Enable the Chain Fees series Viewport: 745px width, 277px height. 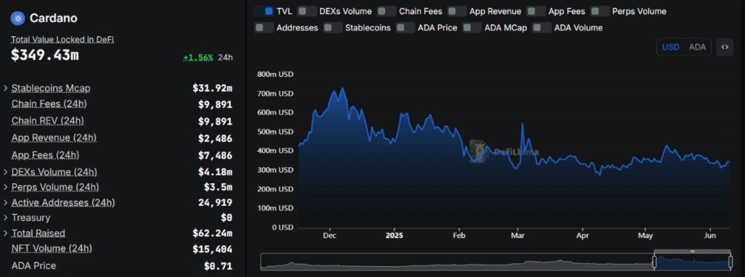pyautogui.click(x=386, y=11)
